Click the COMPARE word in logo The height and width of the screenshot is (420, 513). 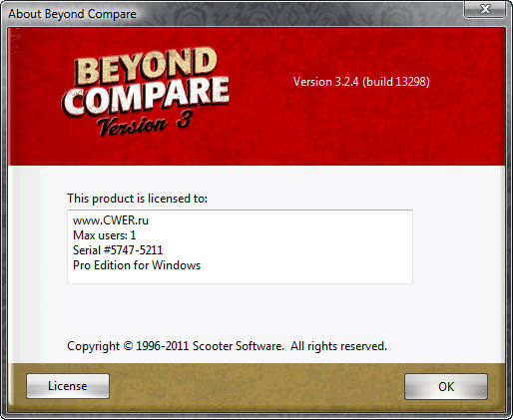click(x=146, y=98)
